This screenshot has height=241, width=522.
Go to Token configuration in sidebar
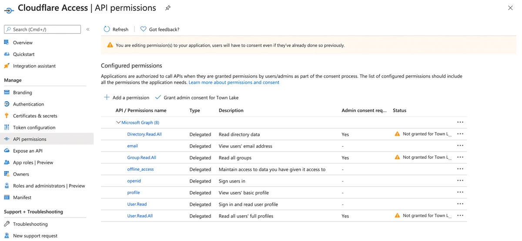[x=34, y=127]
